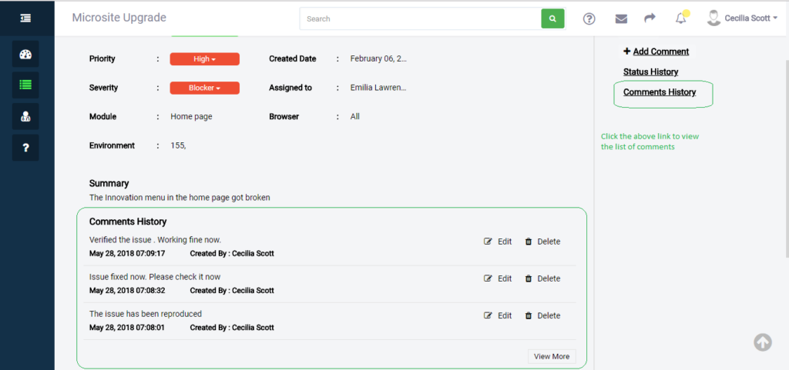Image resolution: width=789 pixels, height=370 pixels.
Task: Open the help circle icon in header
Action: click(x=589, y=18)
